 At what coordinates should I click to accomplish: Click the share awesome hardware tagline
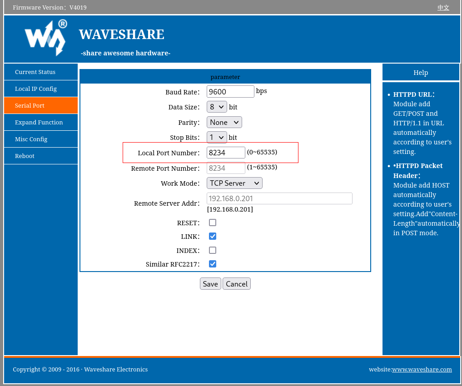[125, 53]
